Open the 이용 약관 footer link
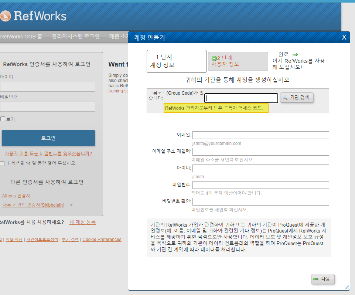 pyautogui.click(x=14, y=240)
